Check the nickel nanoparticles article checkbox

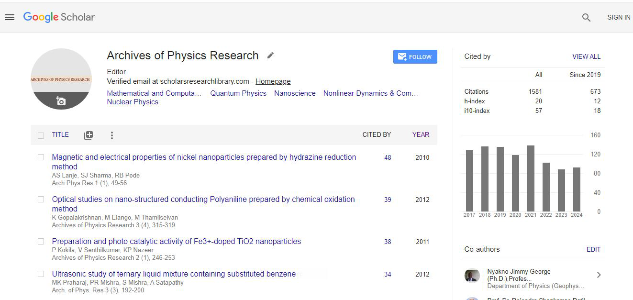pyautogui.click(x=41, y=157)
